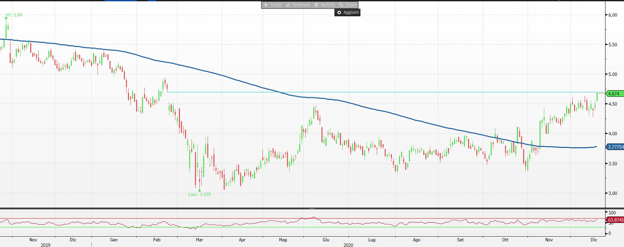This screenshot has width=624, height=247.
Task: Select the Ago month on the time axis
Action: click(416, 240)
